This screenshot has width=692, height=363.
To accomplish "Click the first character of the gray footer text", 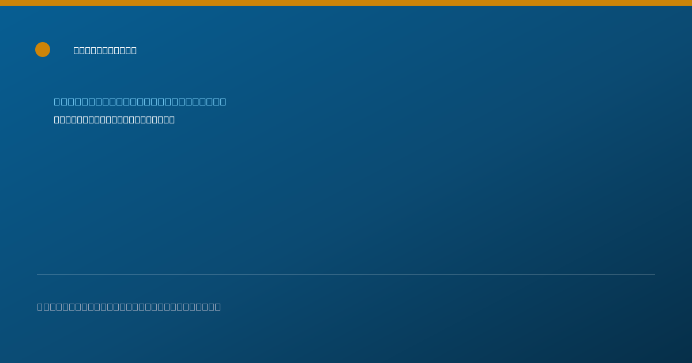I will tap(40, 307).
